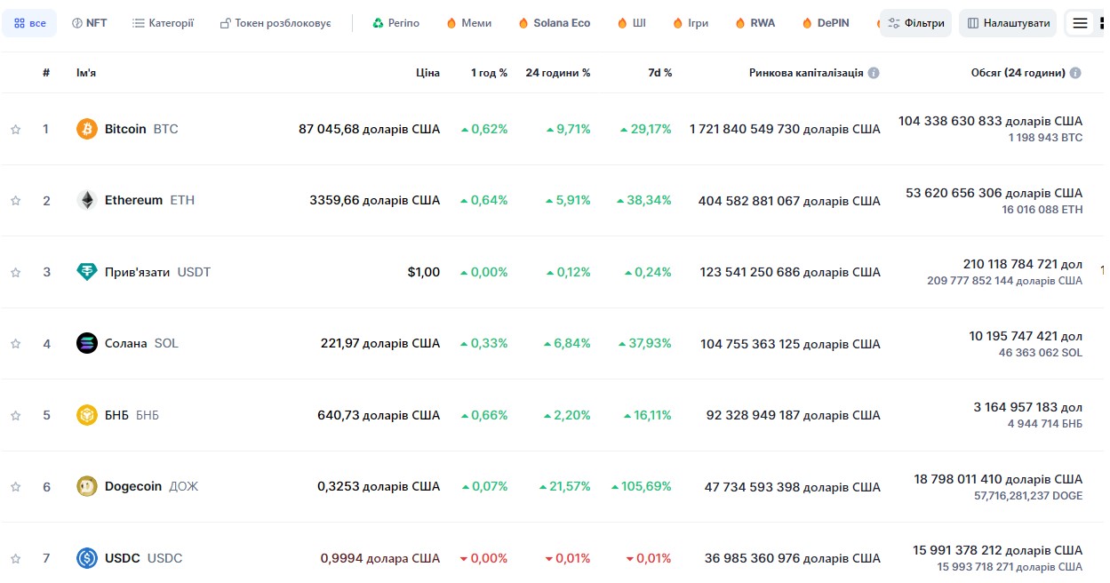Click the Bitcoin coin logo icon
This screenshot has height=583, width=1110.
[86, 129]
